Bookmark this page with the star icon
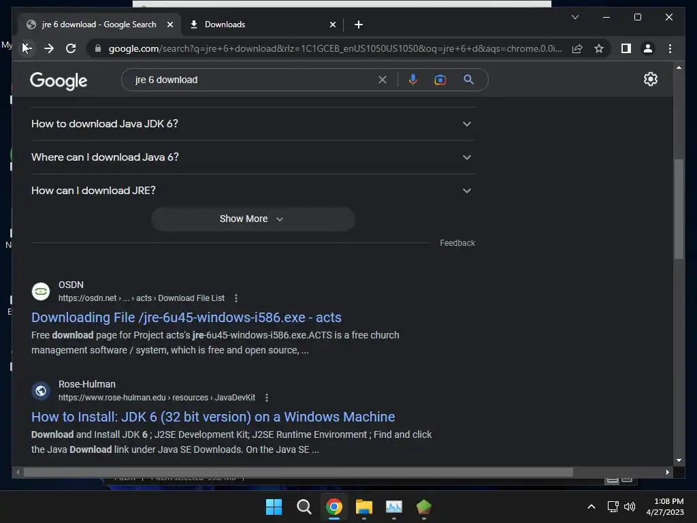 599,48
